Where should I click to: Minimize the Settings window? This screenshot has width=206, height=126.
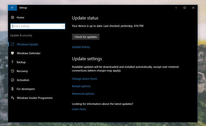tap(176, 8)
